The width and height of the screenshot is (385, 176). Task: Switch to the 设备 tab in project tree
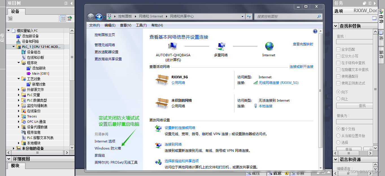(15, 11)
